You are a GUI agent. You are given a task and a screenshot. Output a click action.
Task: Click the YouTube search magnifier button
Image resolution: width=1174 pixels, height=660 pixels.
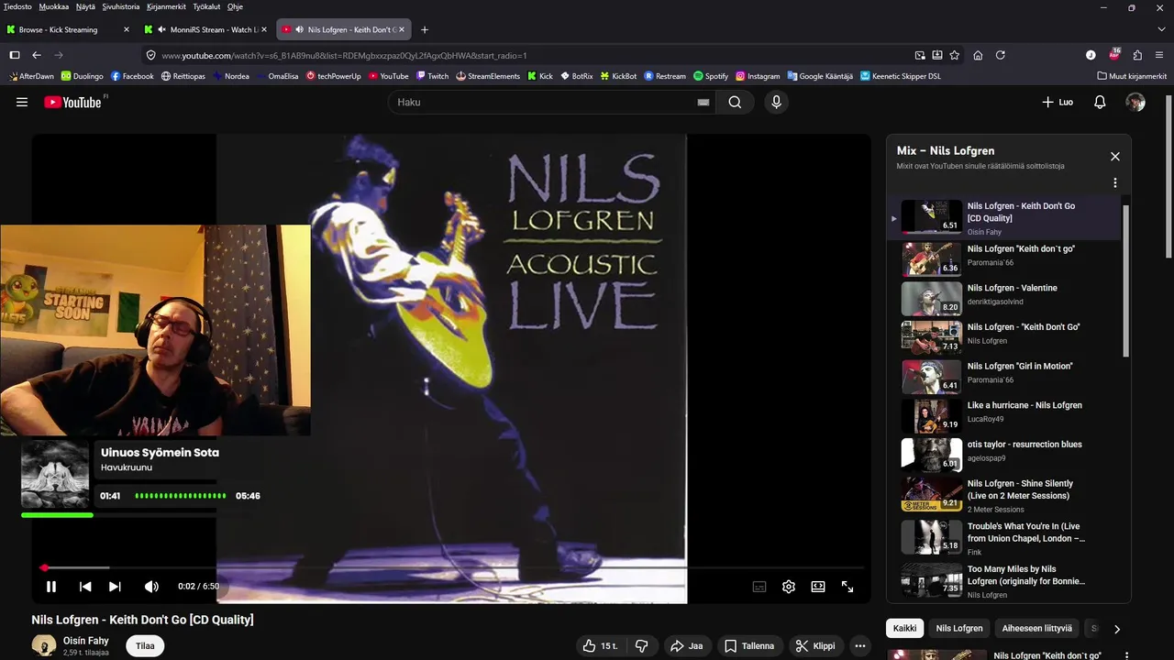[x=735, y=102]
